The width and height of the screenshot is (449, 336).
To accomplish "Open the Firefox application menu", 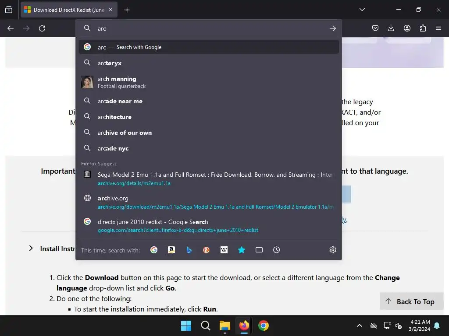I will click(438, 28).
